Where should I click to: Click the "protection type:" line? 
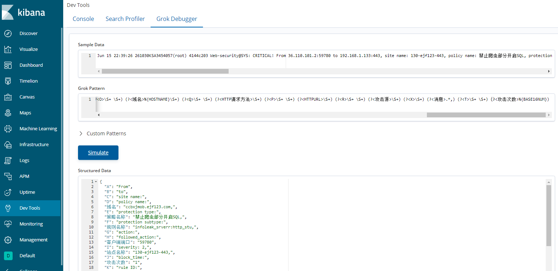point(133,212)
